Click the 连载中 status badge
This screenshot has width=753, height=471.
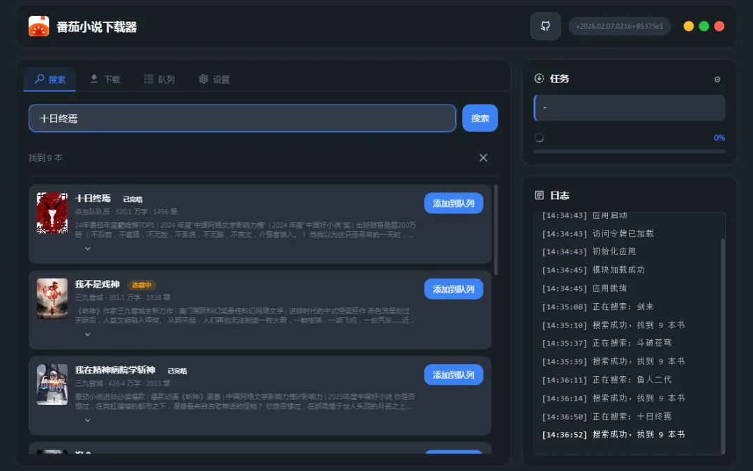pyautogui.click(x=141, y=285)
